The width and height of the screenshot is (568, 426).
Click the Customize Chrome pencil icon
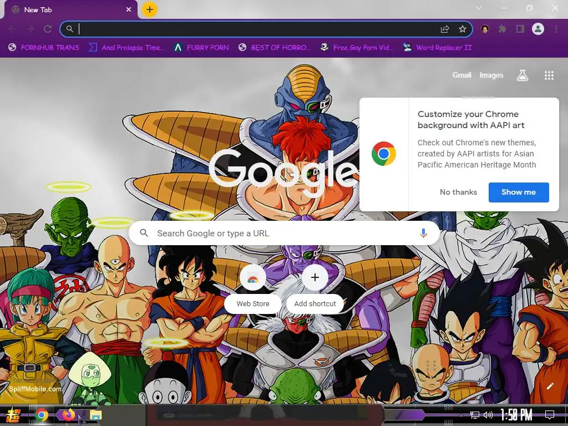[x=550, y=386]
